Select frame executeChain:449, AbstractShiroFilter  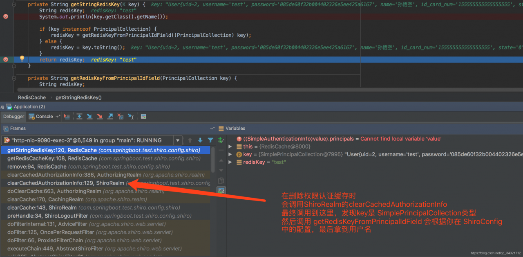coord(105,248)
